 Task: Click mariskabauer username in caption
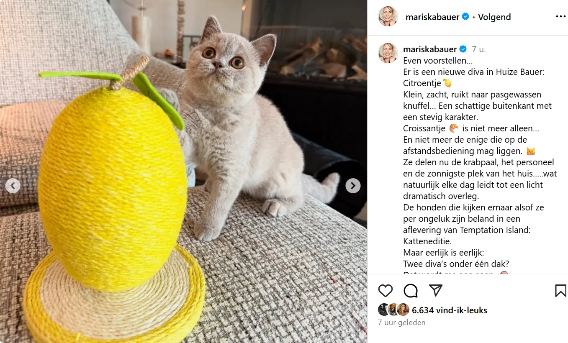[430, 49]
